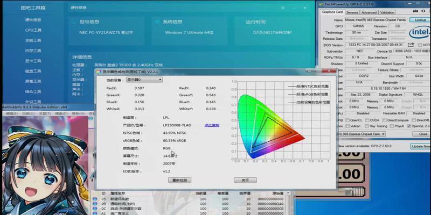Select 磁盘工具 in the 图吧工具箱 sidebar
The height and width of the screenshot is (215, 431).
(33, 71)
